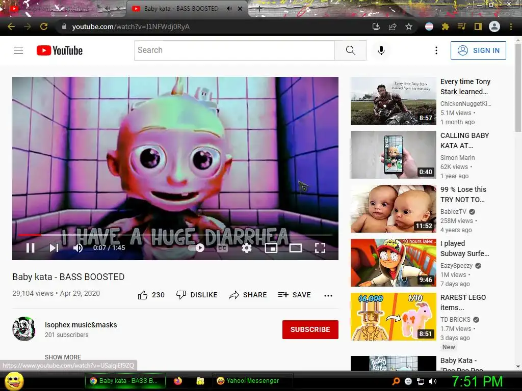Viewport: 522px width, 391px height.
Task: Toggle the autoplay switch in the player
Action: click(x=196, y=248)
